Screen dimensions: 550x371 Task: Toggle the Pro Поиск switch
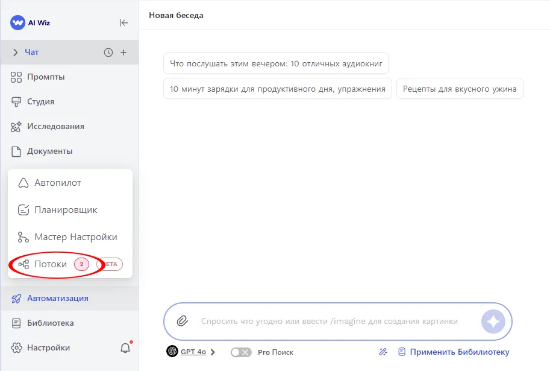click(x=241, y=352)
